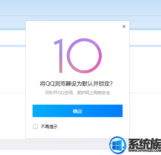Confirm with the blue 确定 button
Image resolution: width=161 pixels, height=155 pixels.
78,111
